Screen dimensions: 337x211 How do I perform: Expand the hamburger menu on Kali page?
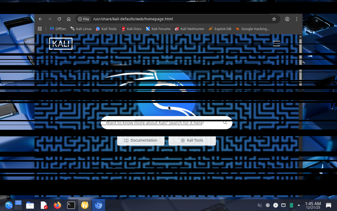(276, 44)
